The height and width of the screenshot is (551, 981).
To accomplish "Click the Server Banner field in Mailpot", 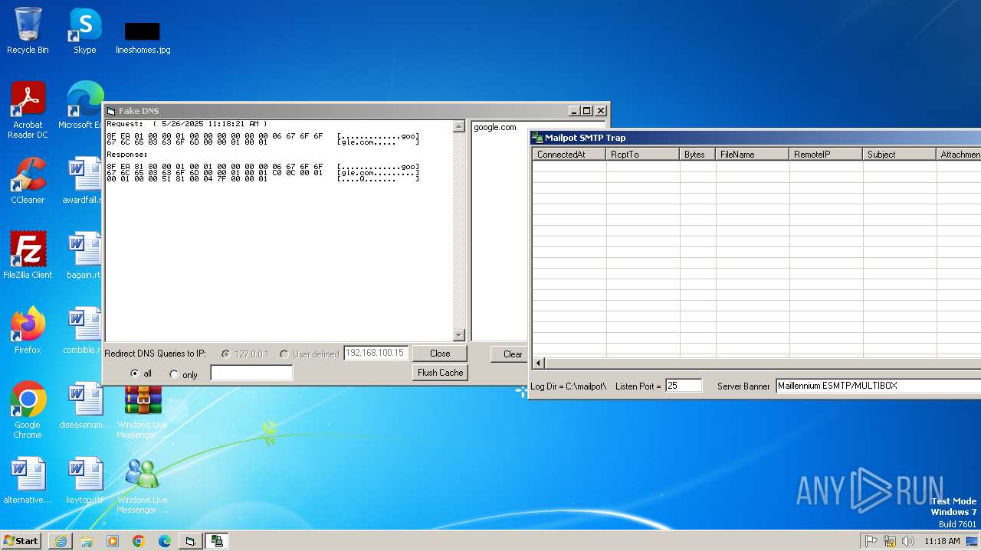I will (878, 386).
